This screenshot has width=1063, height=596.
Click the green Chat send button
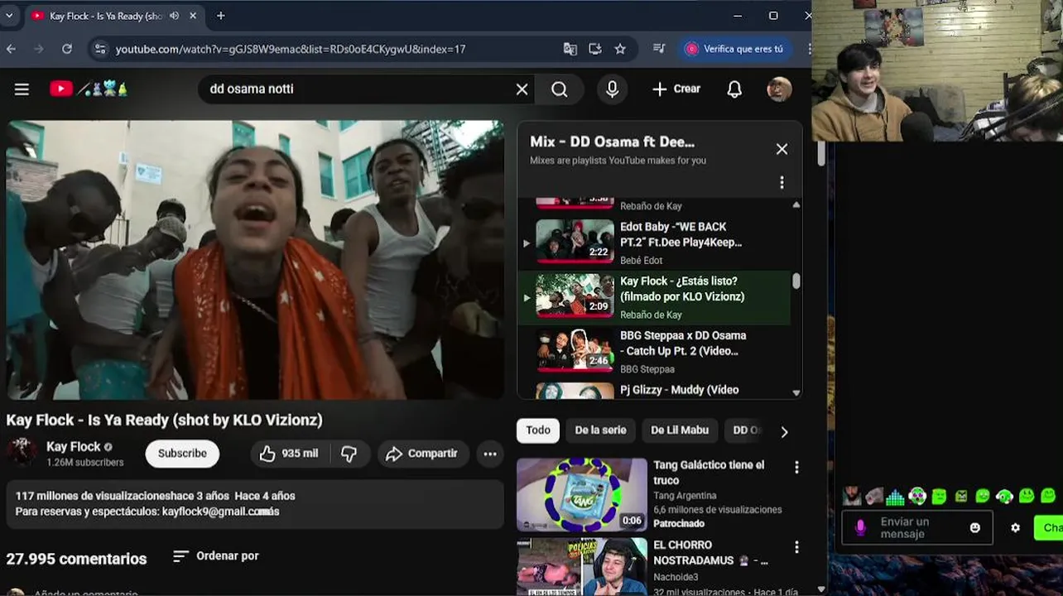pyautogui.click(x=1049, y=528)
